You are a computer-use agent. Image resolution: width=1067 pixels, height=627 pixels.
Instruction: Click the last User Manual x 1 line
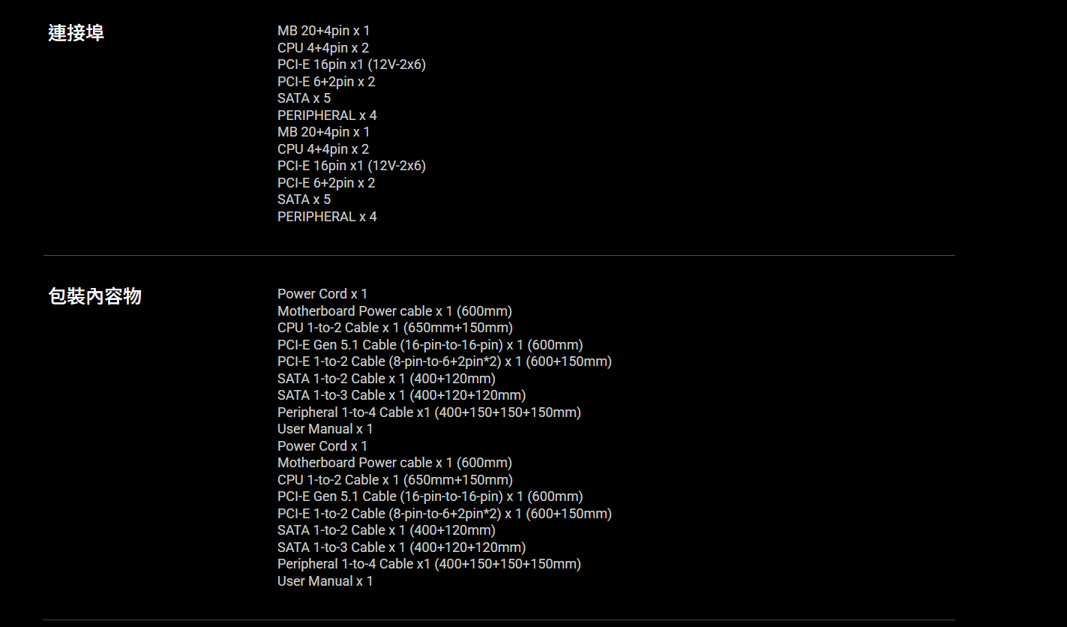tap(325, 581)
